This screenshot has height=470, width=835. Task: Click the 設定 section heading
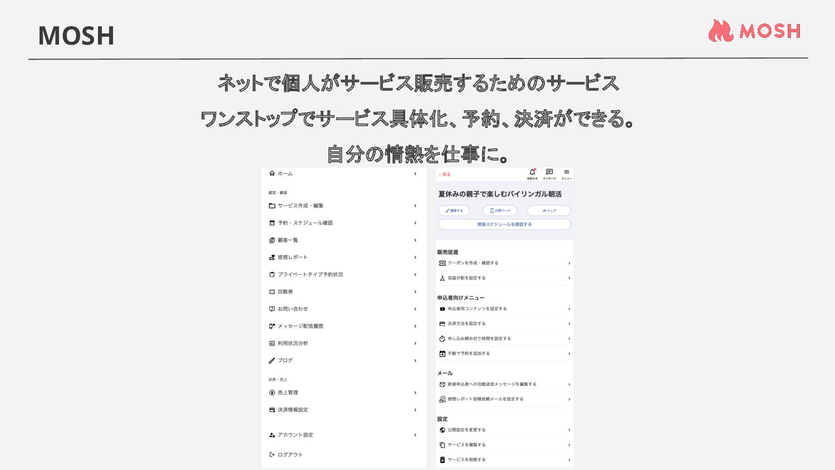(x=443, y=419)
